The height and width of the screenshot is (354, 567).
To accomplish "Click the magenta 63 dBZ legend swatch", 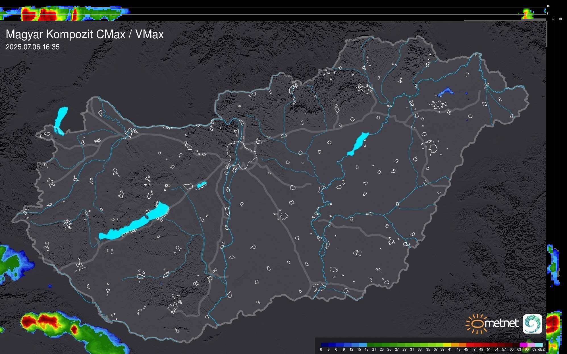I will [x=523, y=345].
